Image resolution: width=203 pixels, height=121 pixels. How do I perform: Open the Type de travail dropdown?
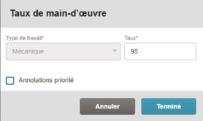point(63,51)
